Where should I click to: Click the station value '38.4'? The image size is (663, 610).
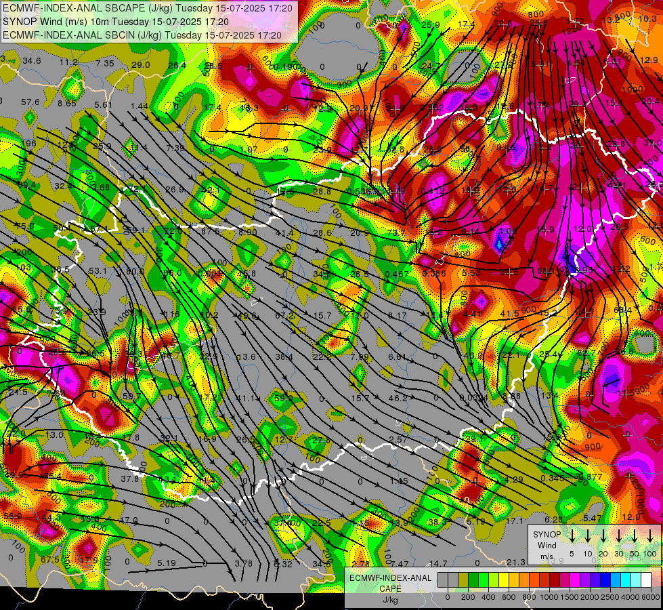[284, 357]
